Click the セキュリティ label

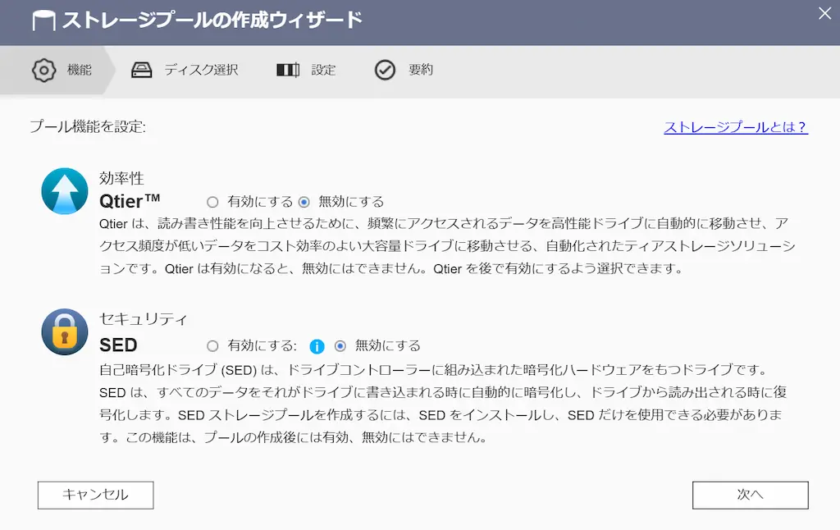point(143,319)
